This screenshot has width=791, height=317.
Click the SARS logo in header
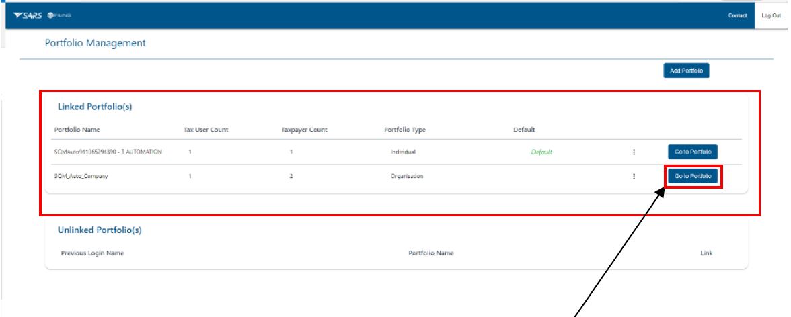tap(28, 16)
